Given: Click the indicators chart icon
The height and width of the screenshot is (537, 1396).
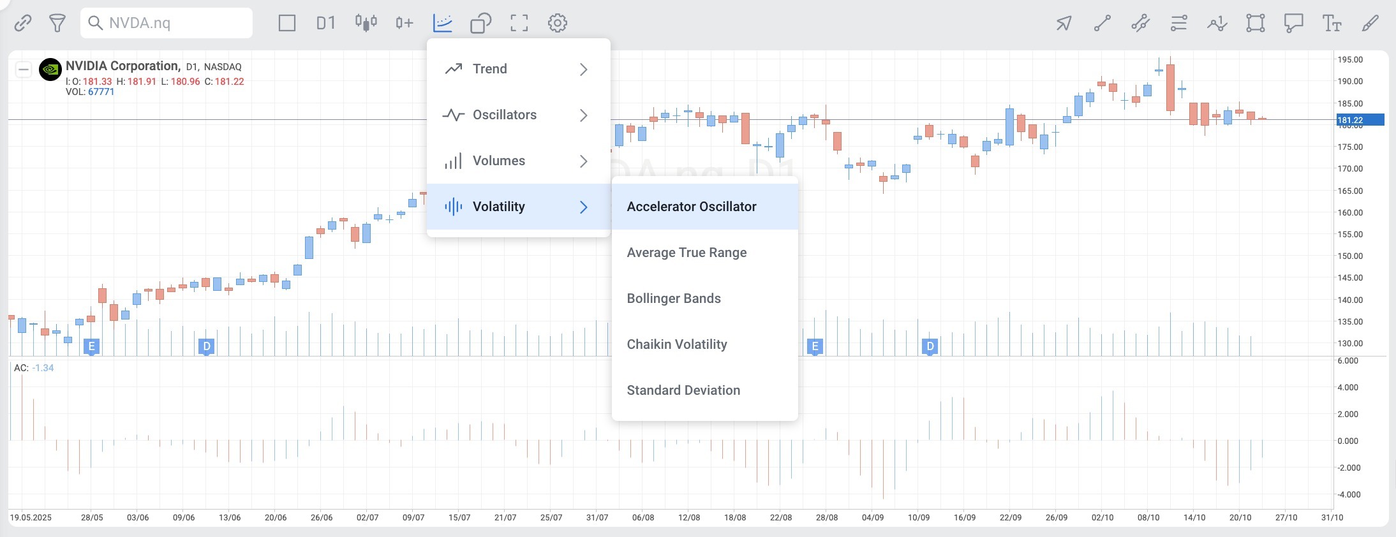Looking at the screenshot, I should [442, 24].
